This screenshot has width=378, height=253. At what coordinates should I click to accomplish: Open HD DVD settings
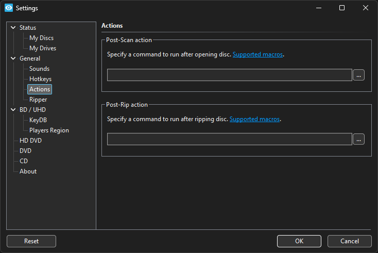(x=30, y=141)
